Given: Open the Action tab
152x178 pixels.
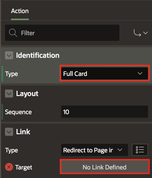Looking at the screenshot, I should (20, 11).
